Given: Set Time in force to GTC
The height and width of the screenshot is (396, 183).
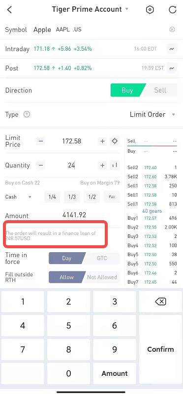Looking at the screenshot, I should pyautogui.click(x=102, y=258).
